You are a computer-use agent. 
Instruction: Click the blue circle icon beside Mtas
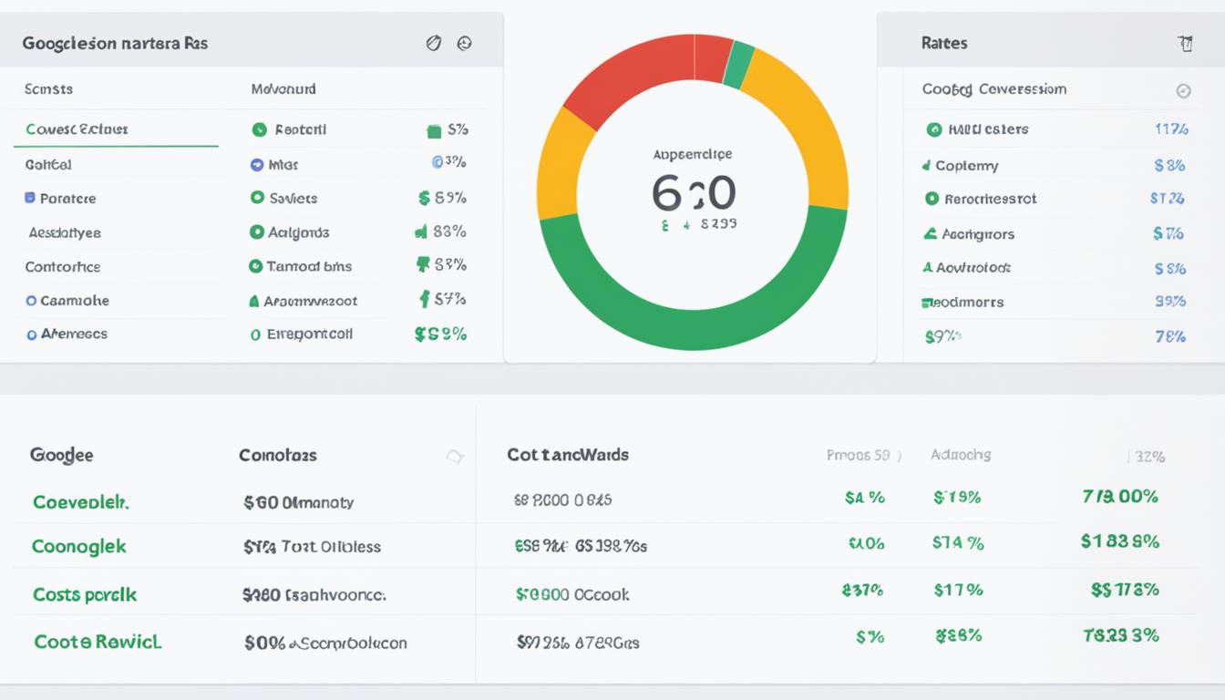point(257,165)
